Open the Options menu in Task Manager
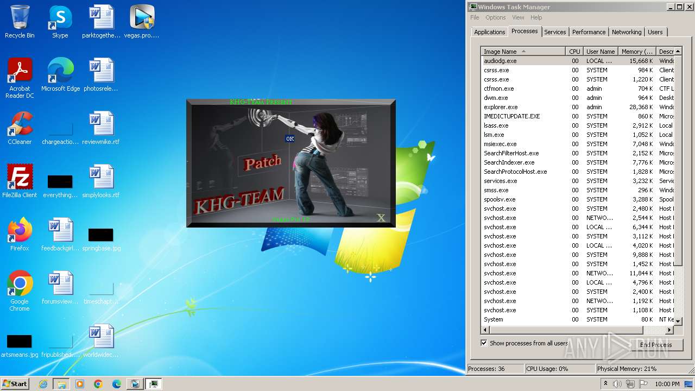This screenshot has width=695, height=391. [x=495, y=17]
